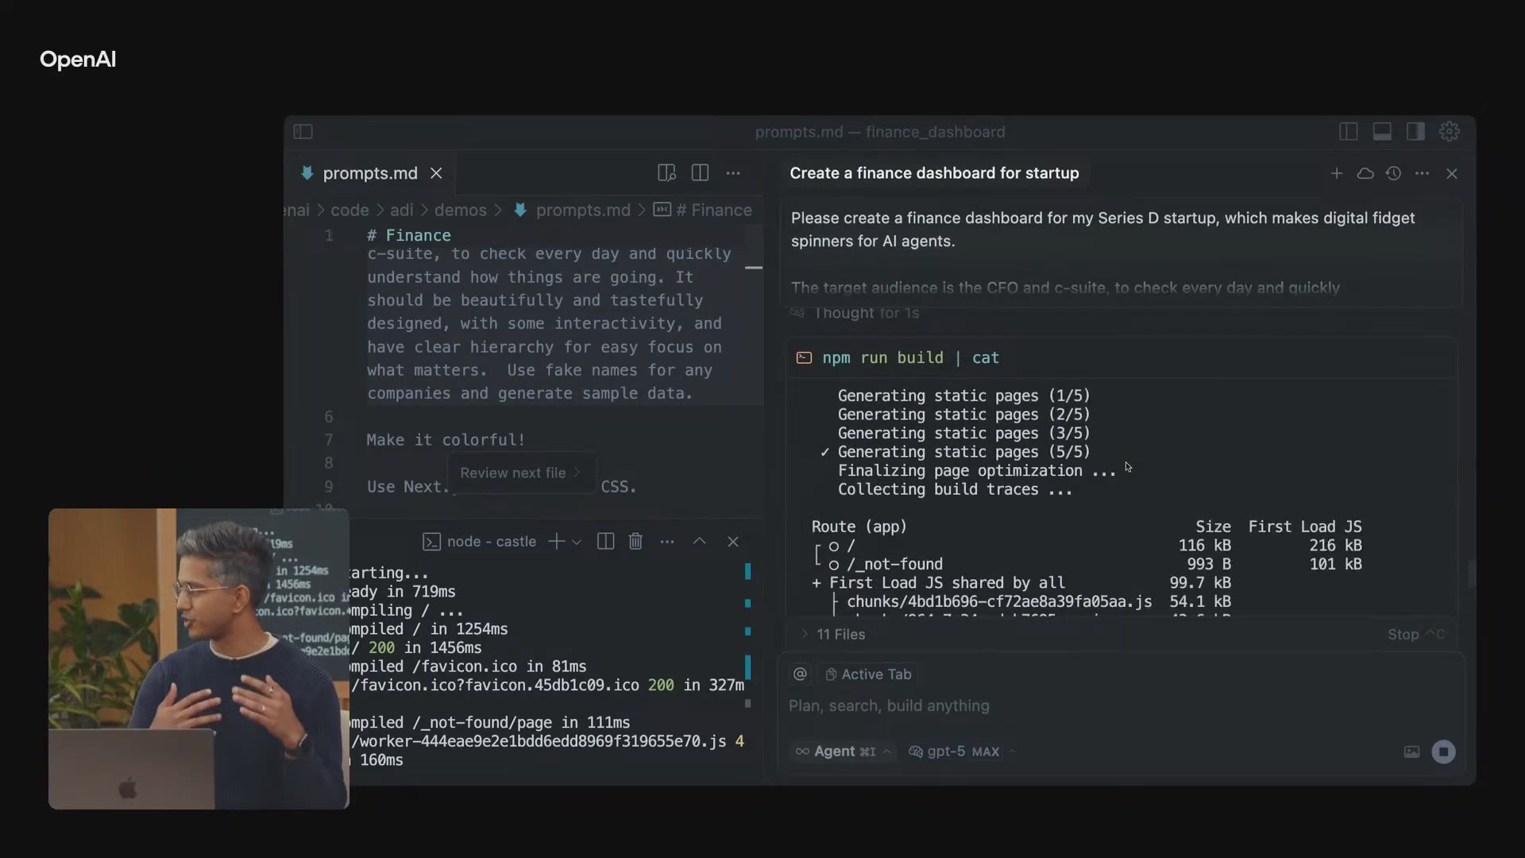Split the terminal panel
The width and height of the screenshot is (1525, 858).
(605, 542)
